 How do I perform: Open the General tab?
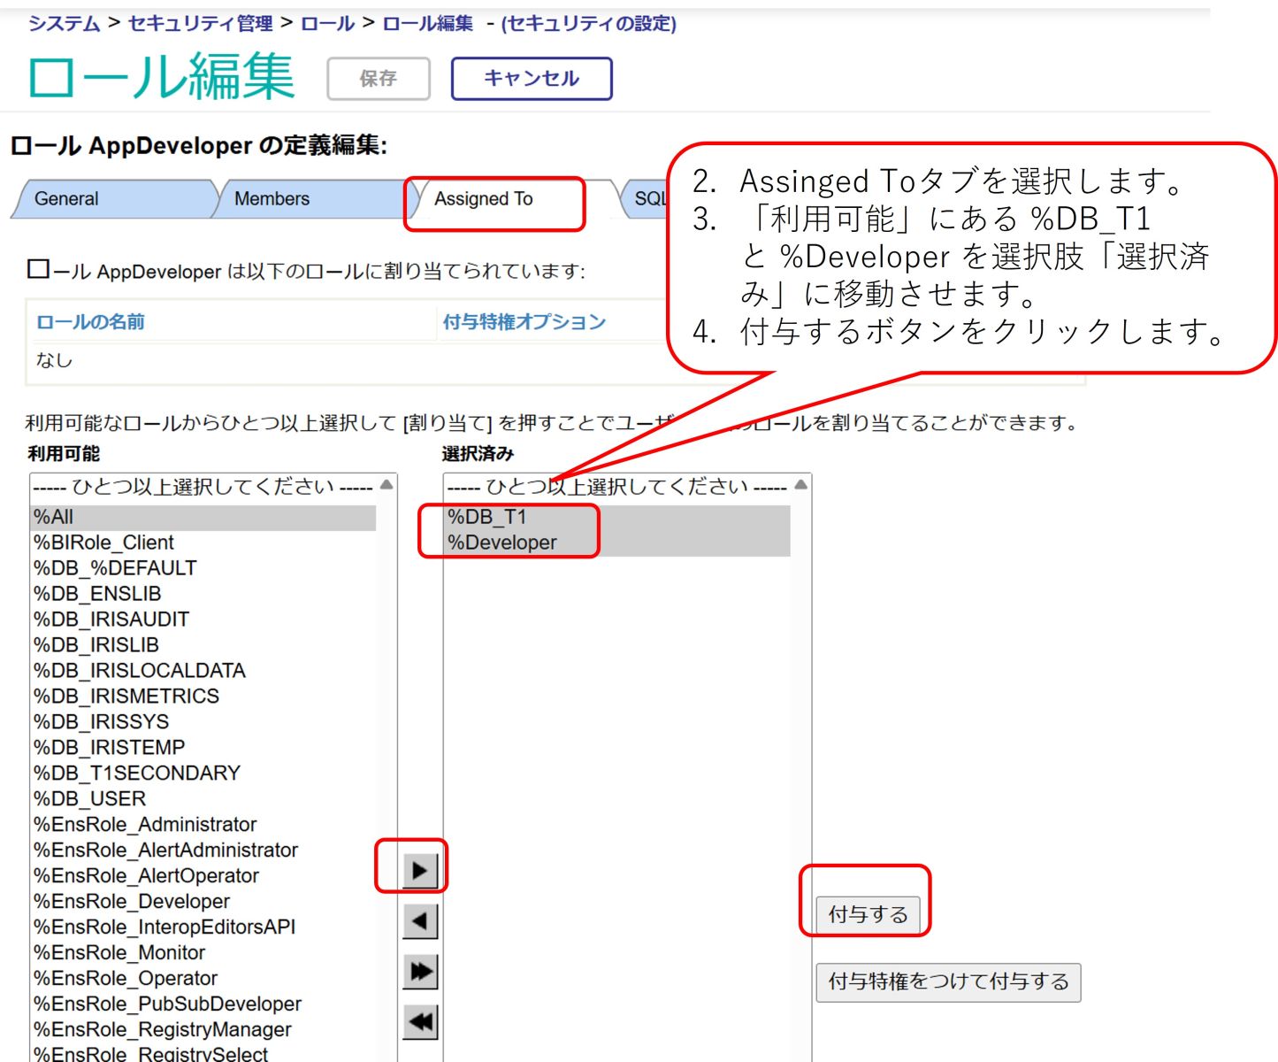pyautogui.click(x=66, y=199)
